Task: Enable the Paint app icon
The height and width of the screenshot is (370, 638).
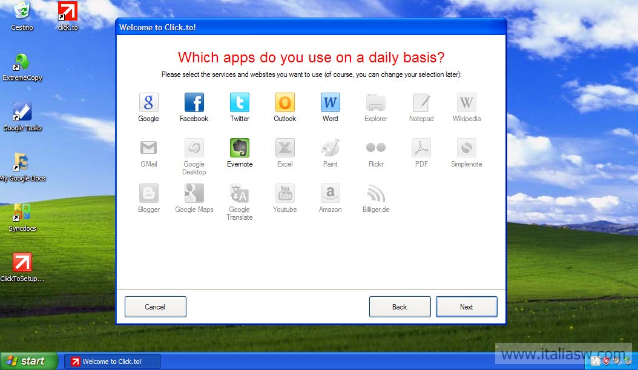Action: tap(331, 148)
